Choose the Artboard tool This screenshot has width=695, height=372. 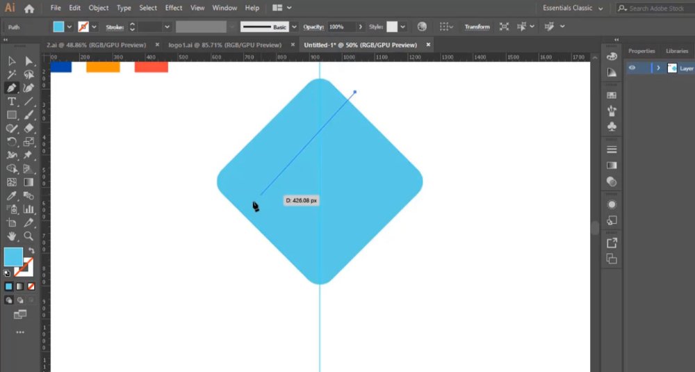[x=12, y=223]
